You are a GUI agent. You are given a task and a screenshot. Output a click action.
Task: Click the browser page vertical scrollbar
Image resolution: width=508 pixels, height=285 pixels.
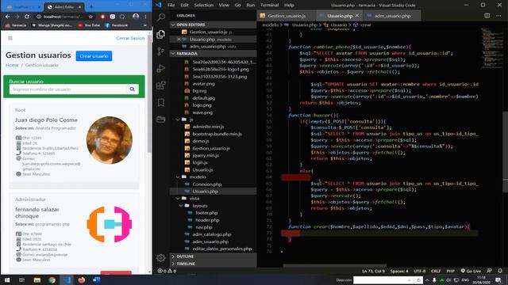(x=149, y=93)
